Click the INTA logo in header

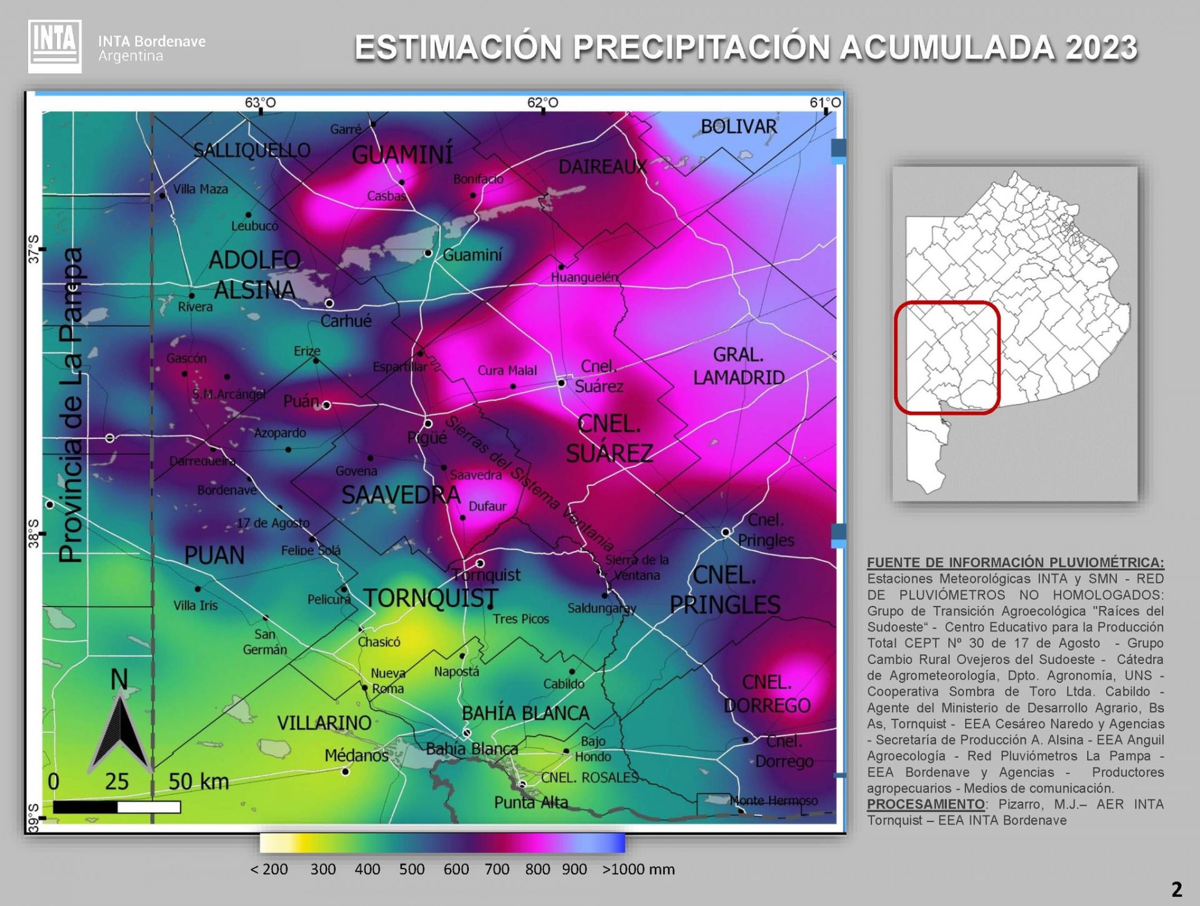click(x=55, y=46)
